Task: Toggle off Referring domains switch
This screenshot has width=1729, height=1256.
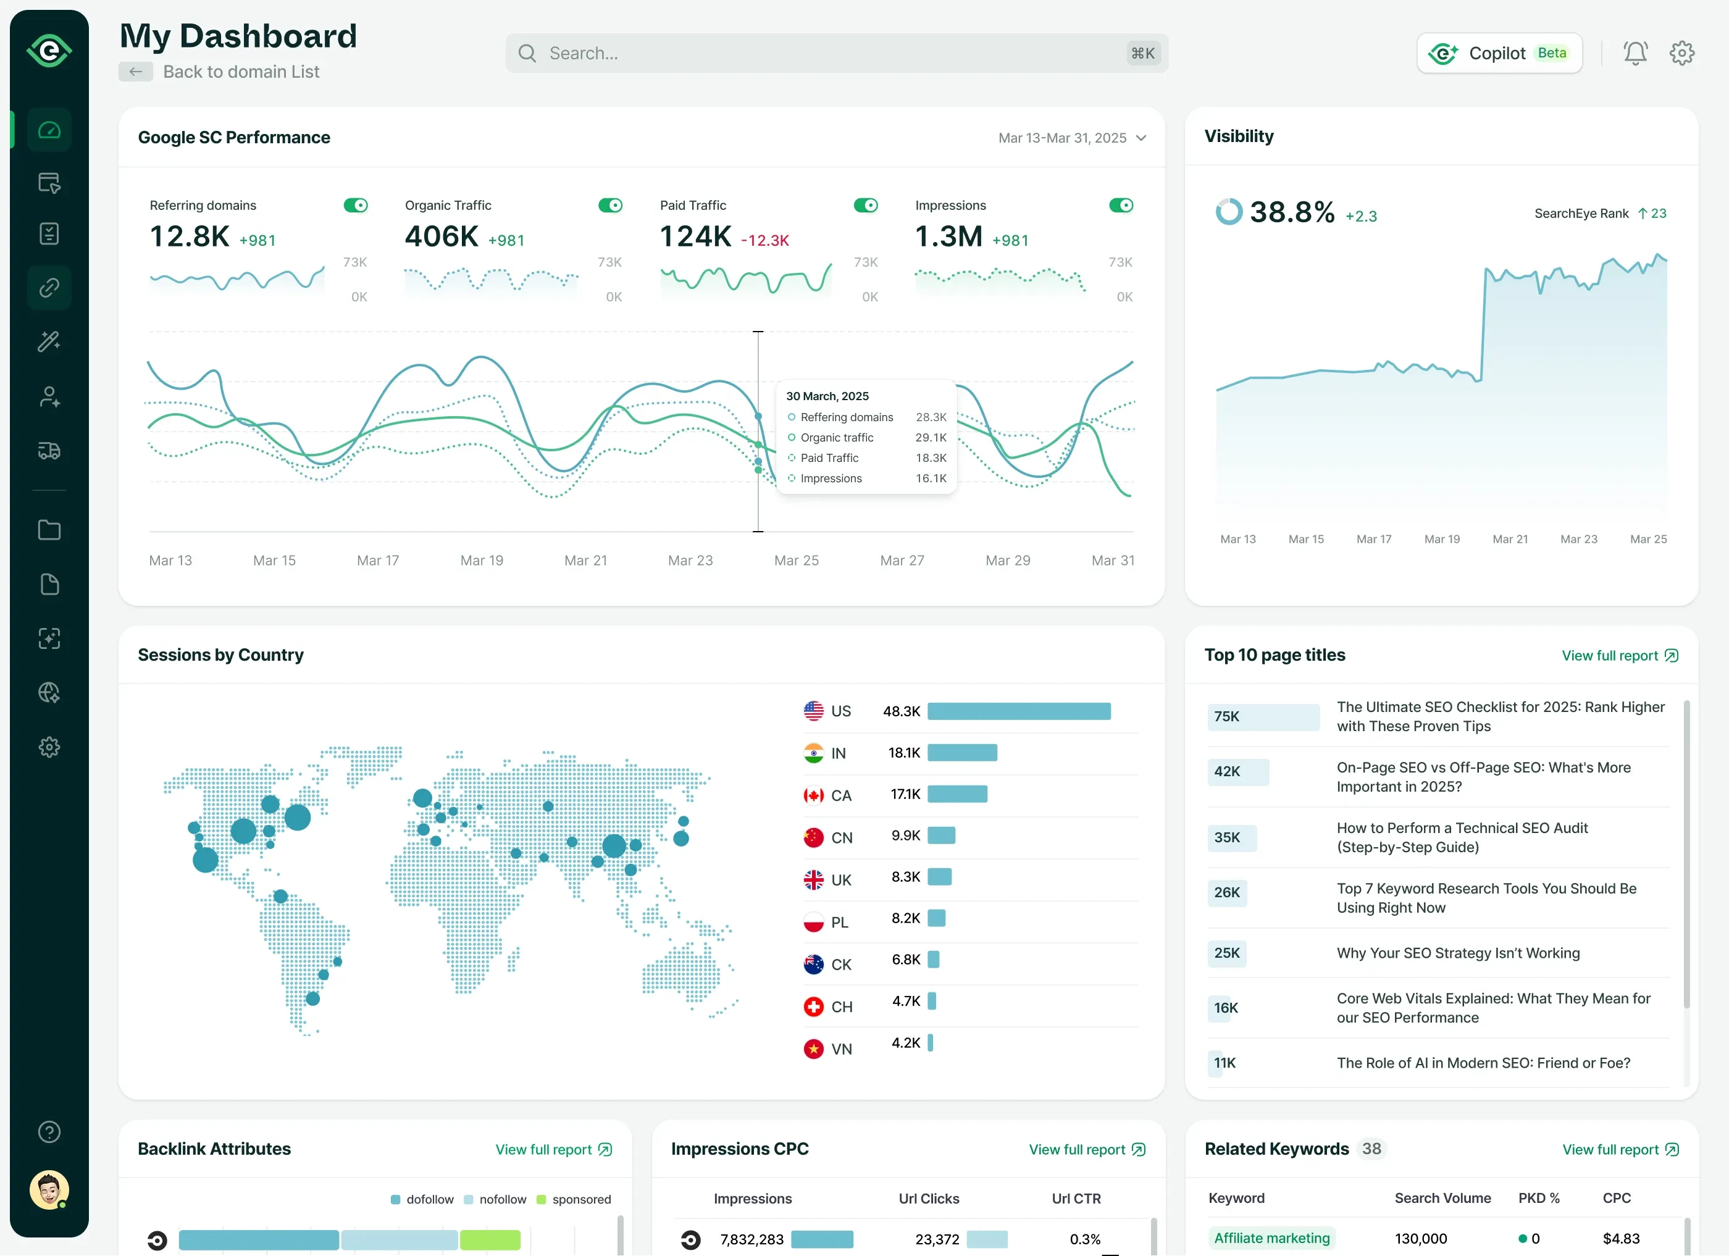Action: coord(355,205)
